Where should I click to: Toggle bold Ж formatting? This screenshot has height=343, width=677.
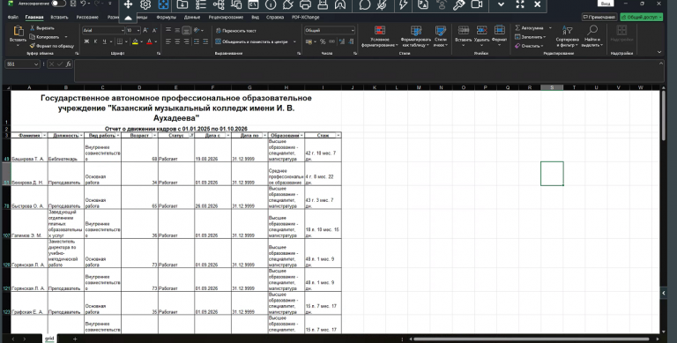click(86, 41)
